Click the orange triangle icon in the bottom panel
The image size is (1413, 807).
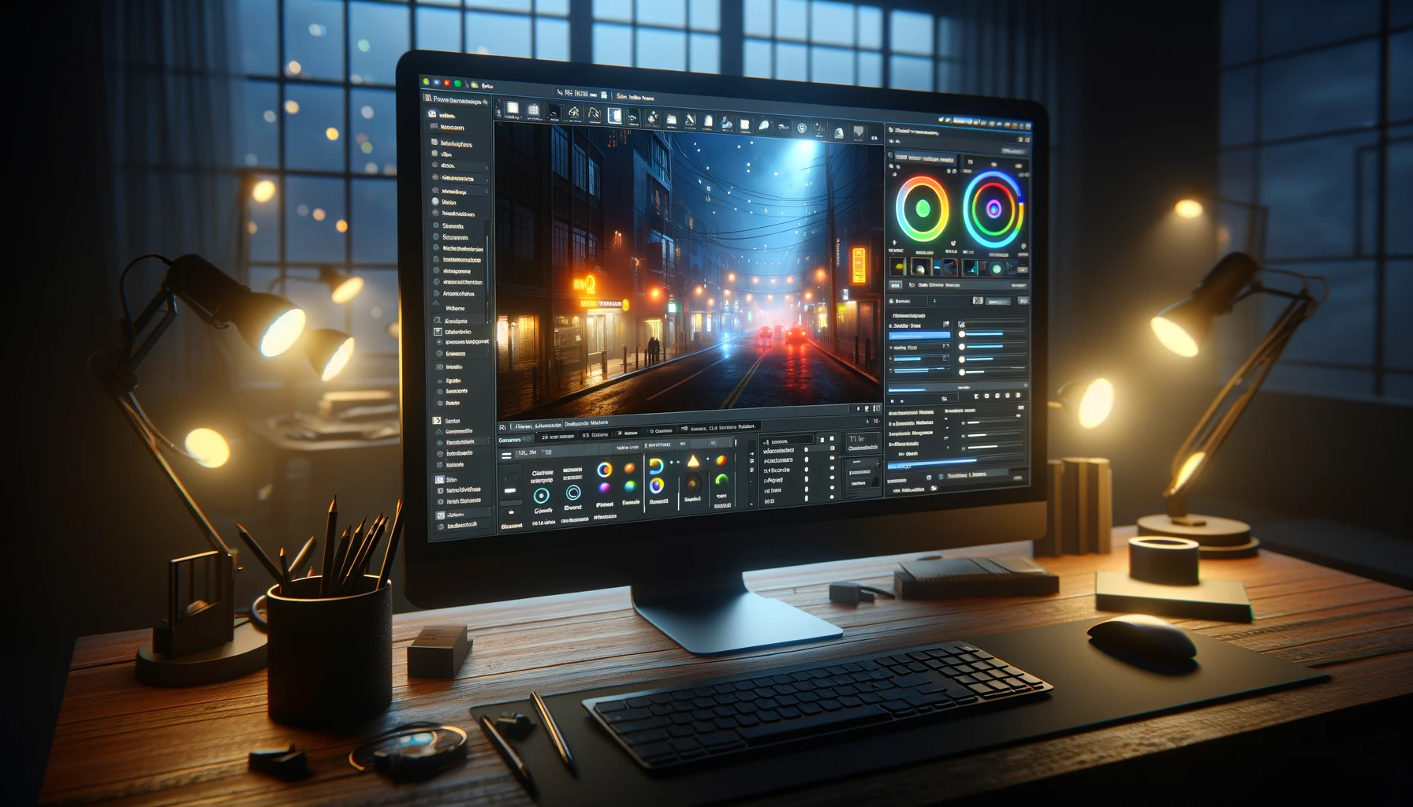tap(693, 461)
